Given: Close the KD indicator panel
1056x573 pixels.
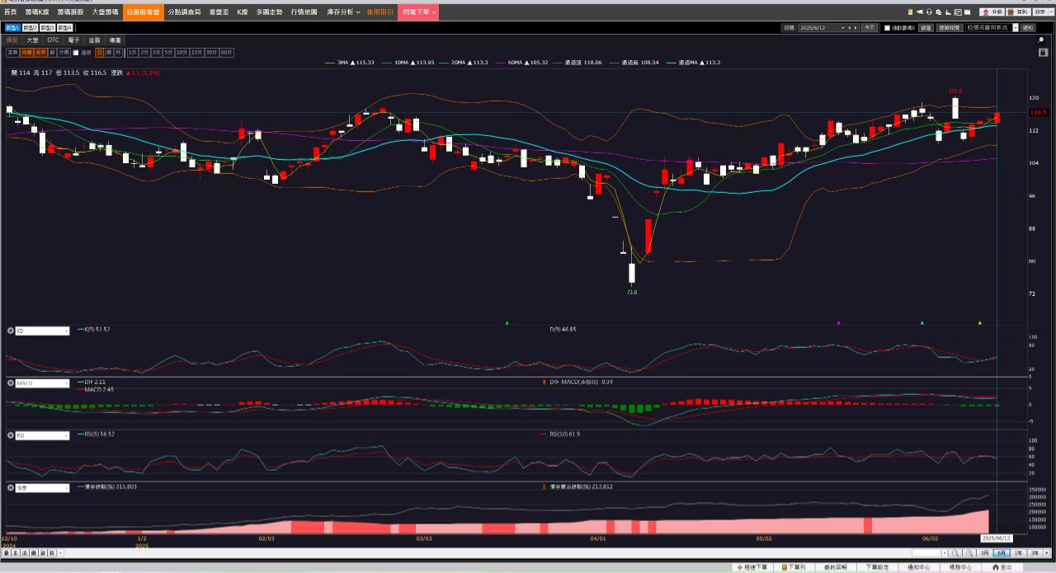Looking at the screenshot, I should 11,331.
